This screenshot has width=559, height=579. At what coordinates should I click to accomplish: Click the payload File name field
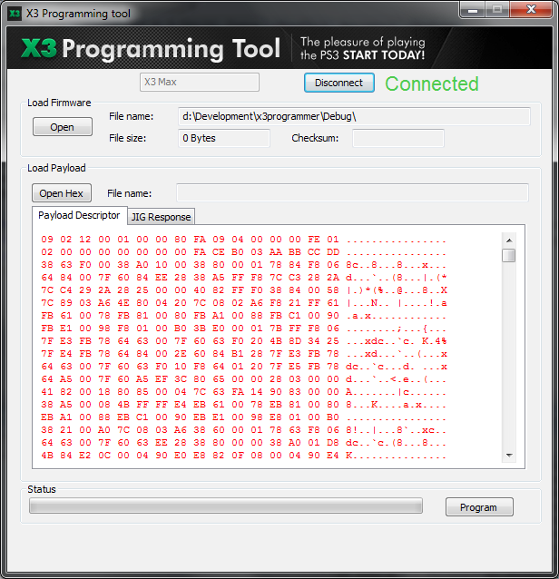pyautogui.click(x=352, y=192)
